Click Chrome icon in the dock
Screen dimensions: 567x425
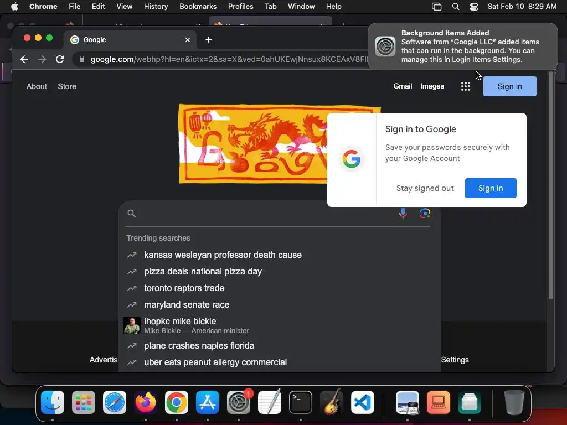pyautogui.click(x=177, y=402)
